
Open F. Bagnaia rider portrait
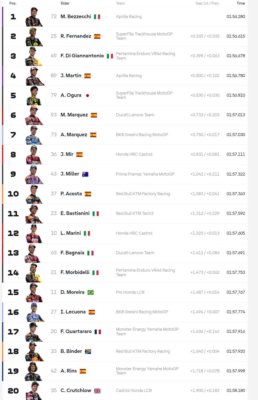[x=34, y=253]
